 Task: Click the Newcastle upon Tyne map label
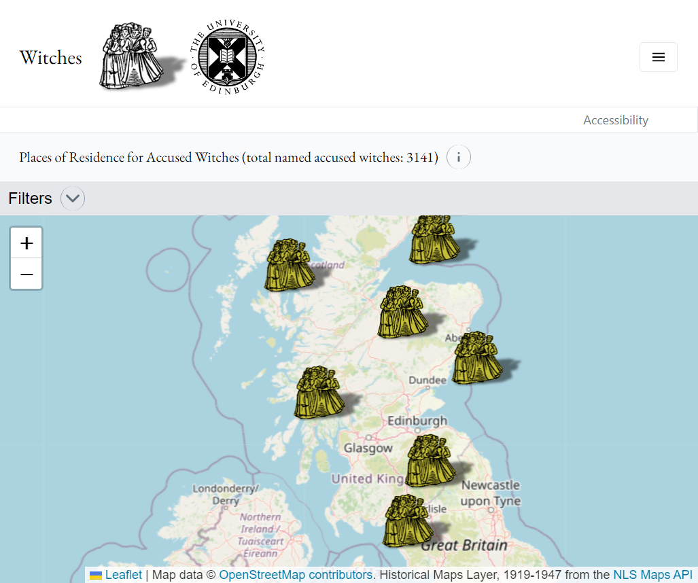(491, 493)
